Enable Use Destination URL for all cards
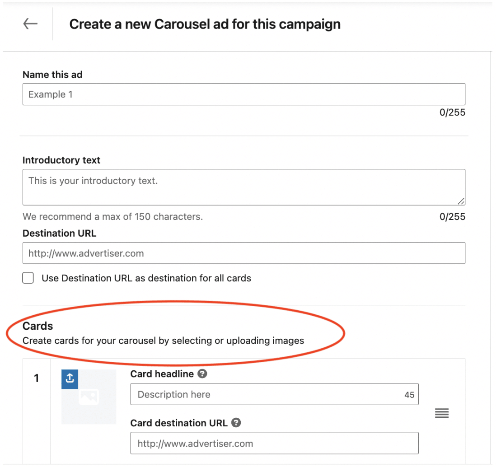 tap(28, 278)
